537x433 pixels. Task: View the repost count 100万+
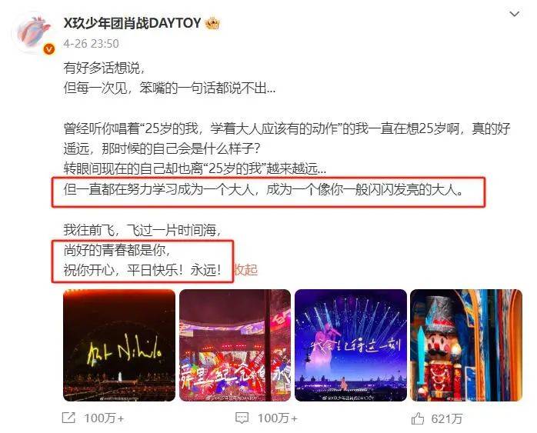pos(104,418)
